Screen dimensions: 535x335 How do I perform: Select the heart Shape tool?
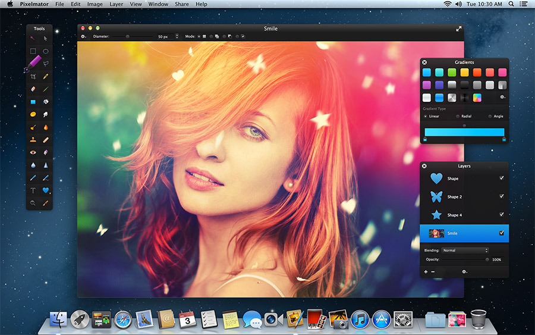(x=46, y=190)
